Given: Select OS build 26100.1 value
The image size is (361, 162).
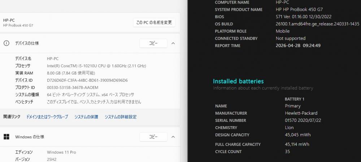Looking at the screenshot, I should point(317,24).
